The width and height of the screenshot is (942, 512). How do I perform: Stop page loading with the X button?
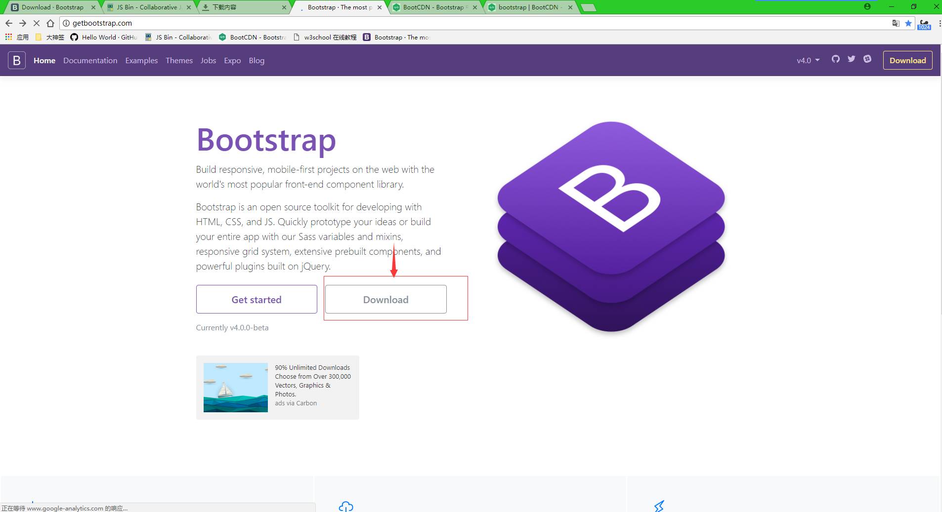[37, 23]
